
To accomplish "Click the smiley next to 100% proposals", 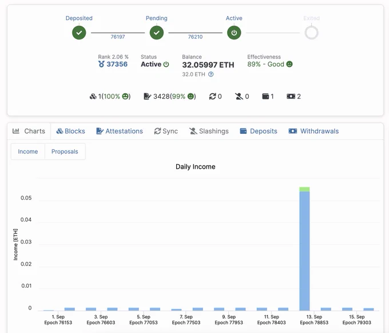I will (125, 96).
